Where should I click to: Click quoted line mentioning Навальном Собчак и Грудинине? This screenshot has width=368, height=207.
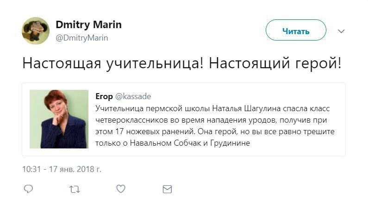[x=173, y=143]
